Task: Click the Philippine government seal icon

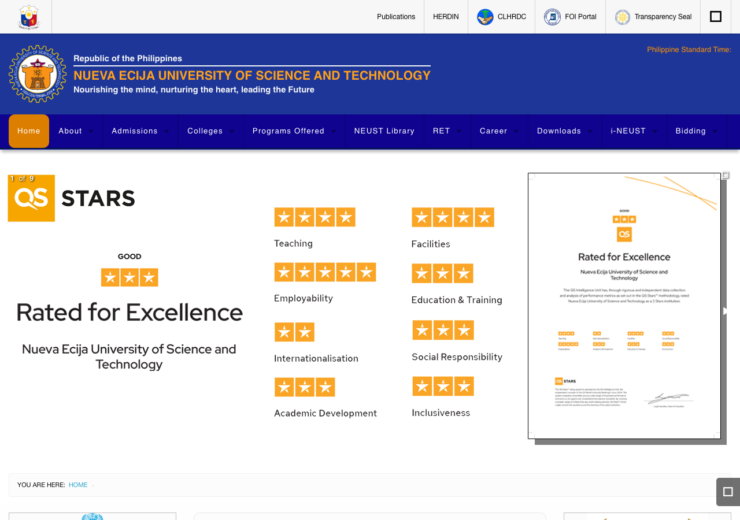Action: [x=29, y=17]
